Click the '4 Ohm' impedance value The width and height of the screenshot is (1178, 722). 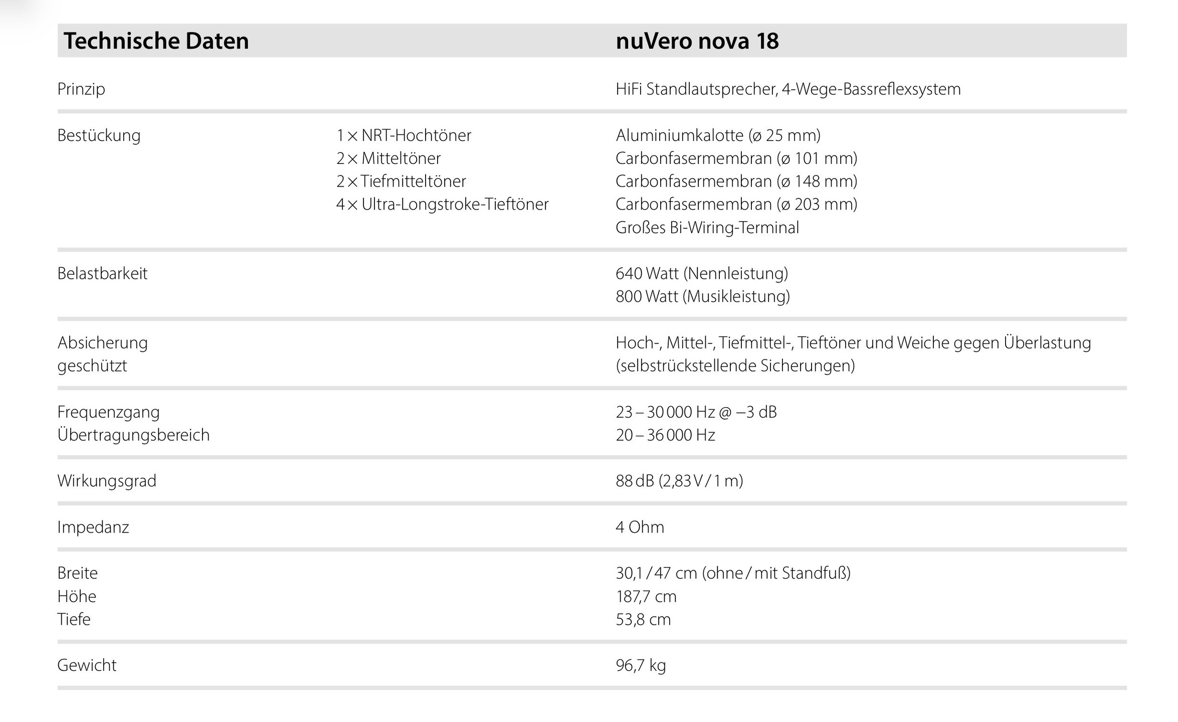[640, 527]
